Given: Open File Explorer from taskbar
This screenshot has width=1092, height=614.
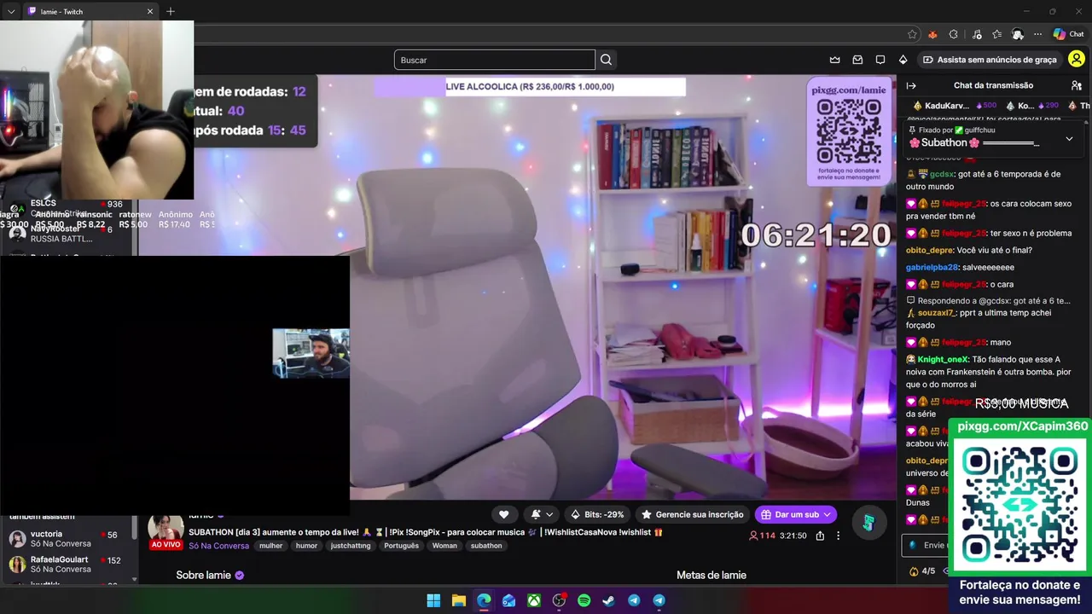Looking at the screenshot, I should point(458,600).
